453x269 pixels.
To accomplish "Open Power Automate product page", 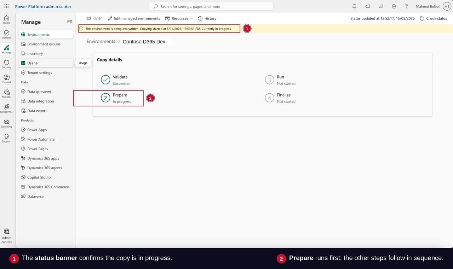I will tap(46, 139).
